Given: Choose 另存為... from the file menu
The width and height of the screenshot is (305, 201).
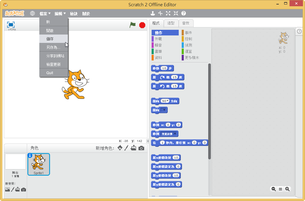Looking at the screenshot, I should (54, 47).
